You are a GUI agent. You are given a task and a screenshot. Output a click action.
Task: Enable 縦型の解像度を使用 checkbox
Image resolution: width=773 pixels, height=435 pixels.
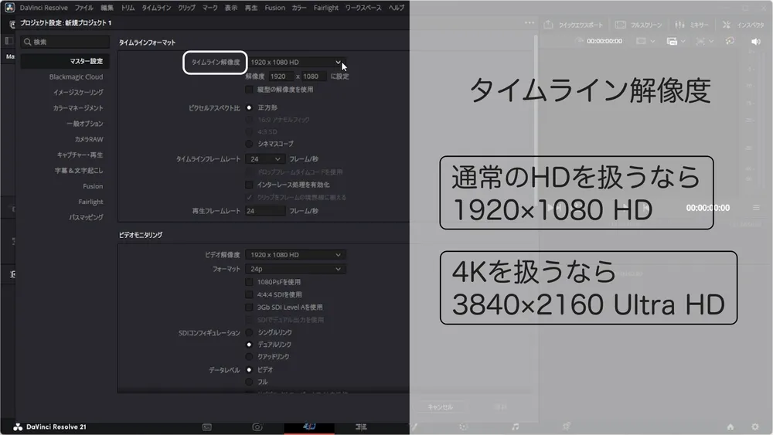coord(249,90)
